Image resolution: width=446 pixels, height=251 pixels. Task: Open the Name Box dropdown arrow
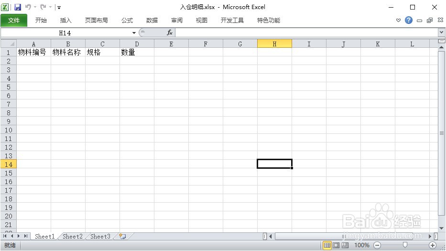tap(134, 33)
